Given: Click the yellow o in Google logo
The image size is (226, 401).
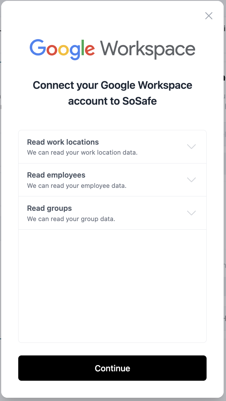Looking at the screenshot, I should click(63, 50).
